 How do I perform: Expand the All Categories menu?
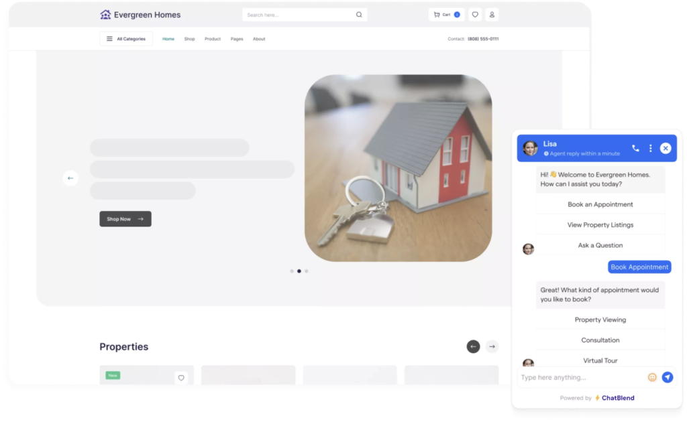click(126, 39)
